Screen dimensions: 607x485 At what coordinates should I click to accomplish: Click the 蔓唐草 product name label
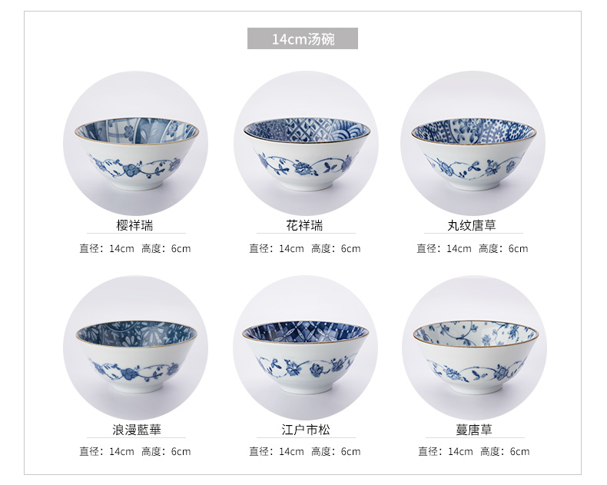[474, 430]
